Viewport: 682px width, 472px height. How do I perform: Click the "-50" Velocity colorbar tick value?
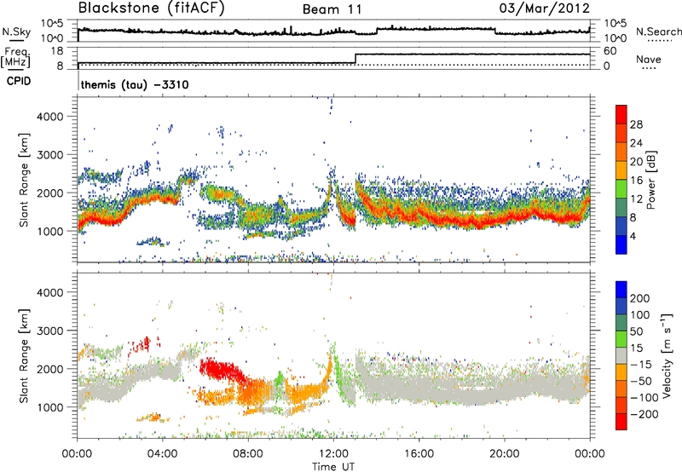[x=641, y=381]
